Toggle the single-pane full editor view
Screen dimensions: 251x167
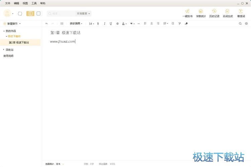point(38,13)
